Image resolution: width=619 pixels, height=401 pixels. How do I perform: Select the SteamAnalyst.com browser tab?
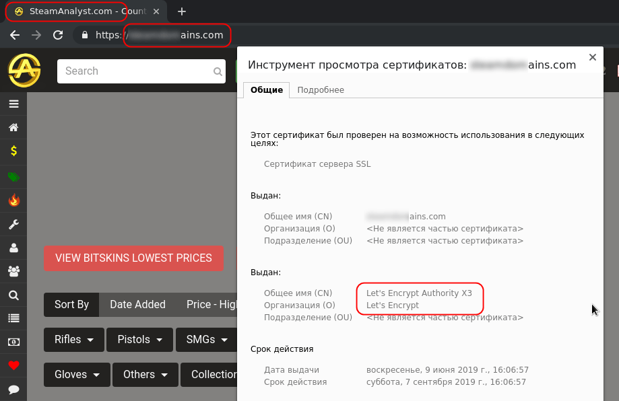(x=86, y=11)
